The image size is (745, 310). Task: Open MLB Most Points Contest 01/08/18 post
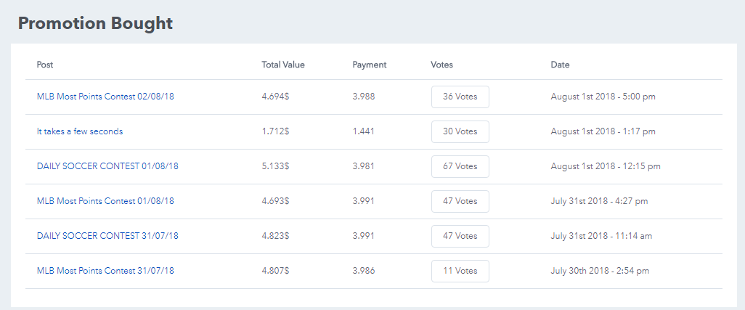tap(105, 201)
